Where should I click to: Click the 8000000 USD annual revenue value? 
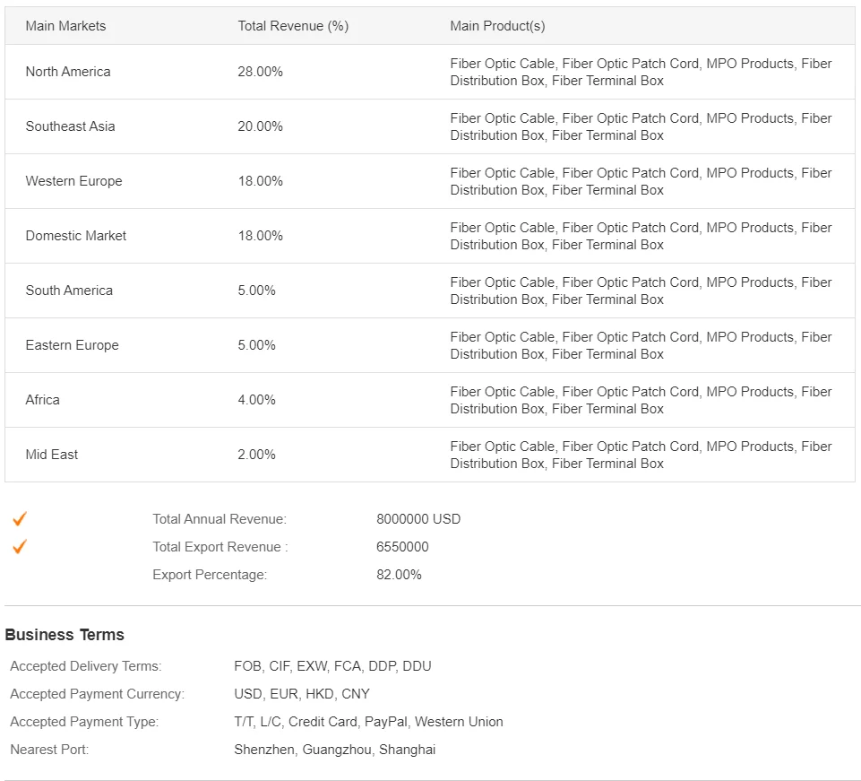click(x=418, y=519)
